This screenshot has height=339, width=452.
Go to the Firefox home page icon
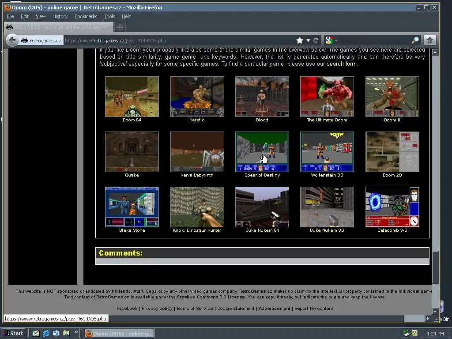click(x=429, y=40)
